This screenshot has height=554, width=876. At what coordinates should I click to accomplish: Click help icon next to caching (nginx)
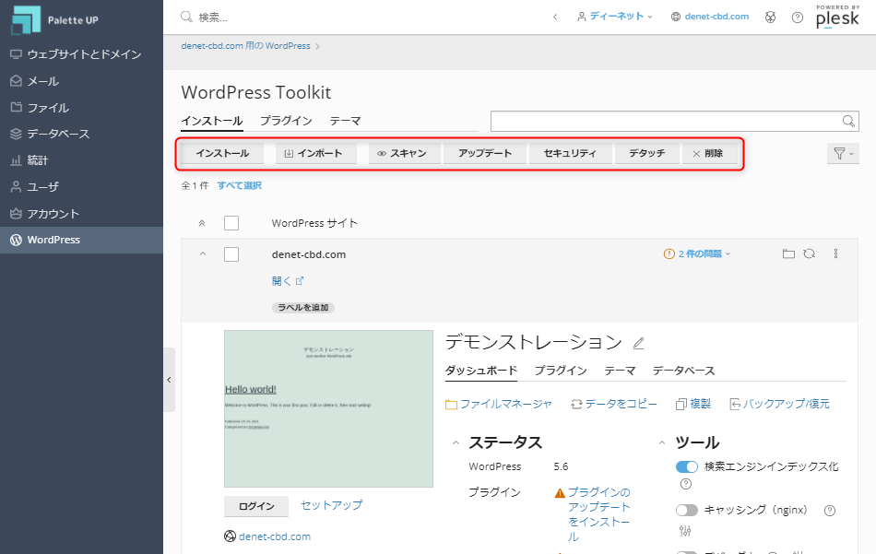pos(830,511)
